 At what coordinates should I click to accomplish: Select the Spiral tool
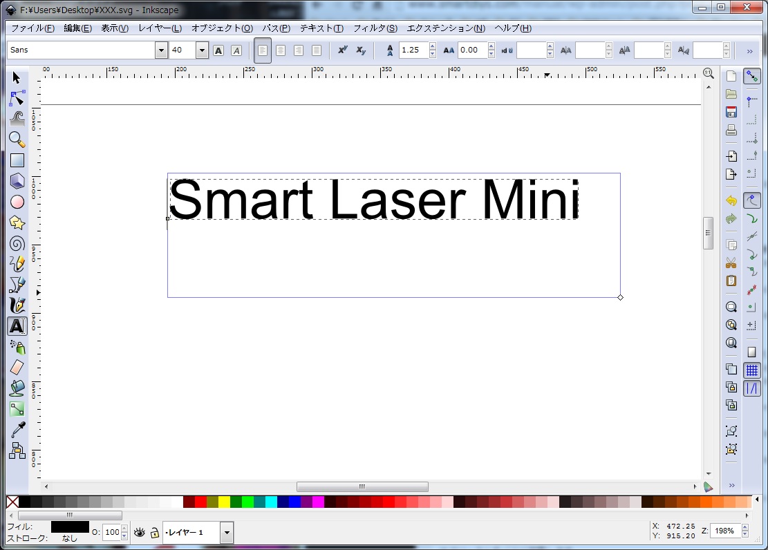point(17,243)
